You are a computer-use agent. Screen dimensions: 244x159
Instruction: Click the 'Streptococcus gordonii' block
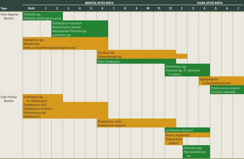[174, 141]
